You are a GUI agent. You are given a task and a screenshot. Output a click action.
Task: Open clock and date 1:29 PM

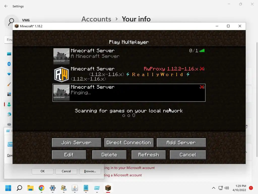[x=239, y=188]
